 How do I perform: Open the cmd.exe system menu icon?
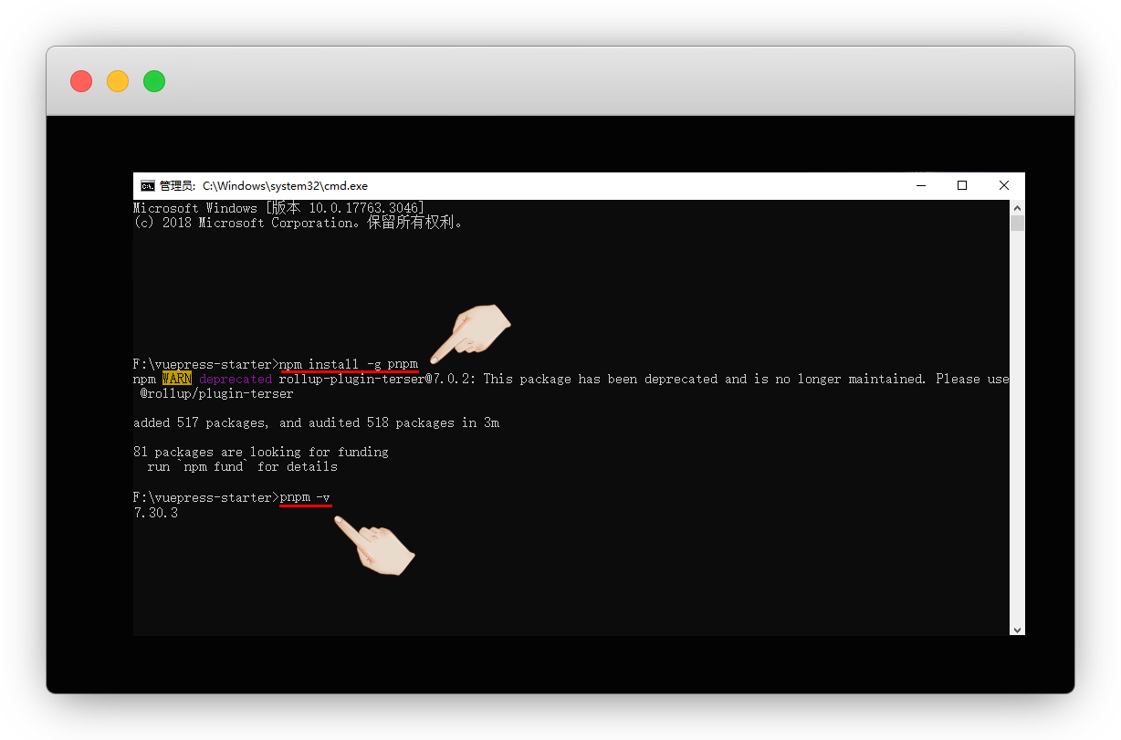pyautogui.click(x=147, y=185)
